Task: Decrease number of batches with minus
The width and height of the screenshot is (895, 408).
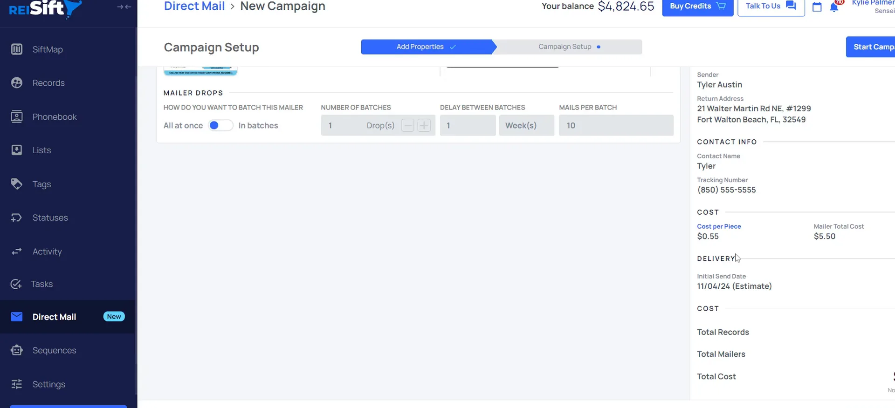Action: tap(408, 125)
